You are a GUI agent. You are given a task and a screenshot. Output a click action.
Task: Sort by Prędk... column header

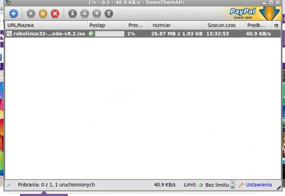tap(259, 25)
